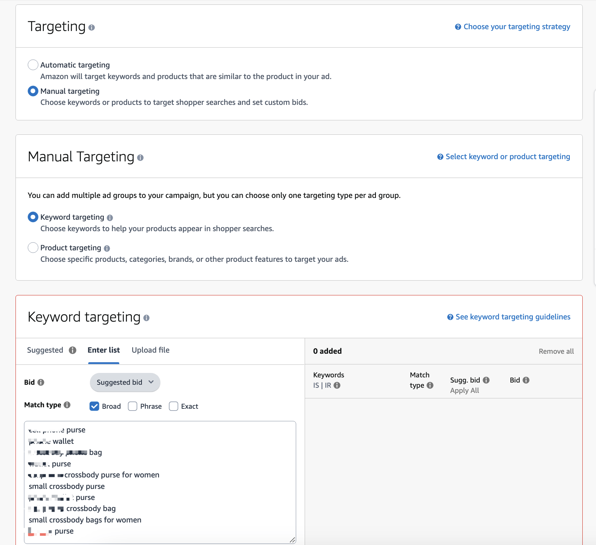The width and height of the screenshot is (596, 545).
Task: Open See keyword targeting guidelines link
Action: [513, 317]
